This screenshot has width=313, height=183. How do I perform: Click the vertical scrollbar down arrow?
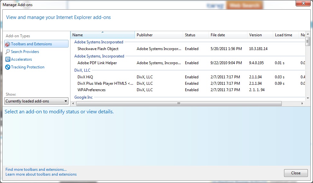(308, 98)
